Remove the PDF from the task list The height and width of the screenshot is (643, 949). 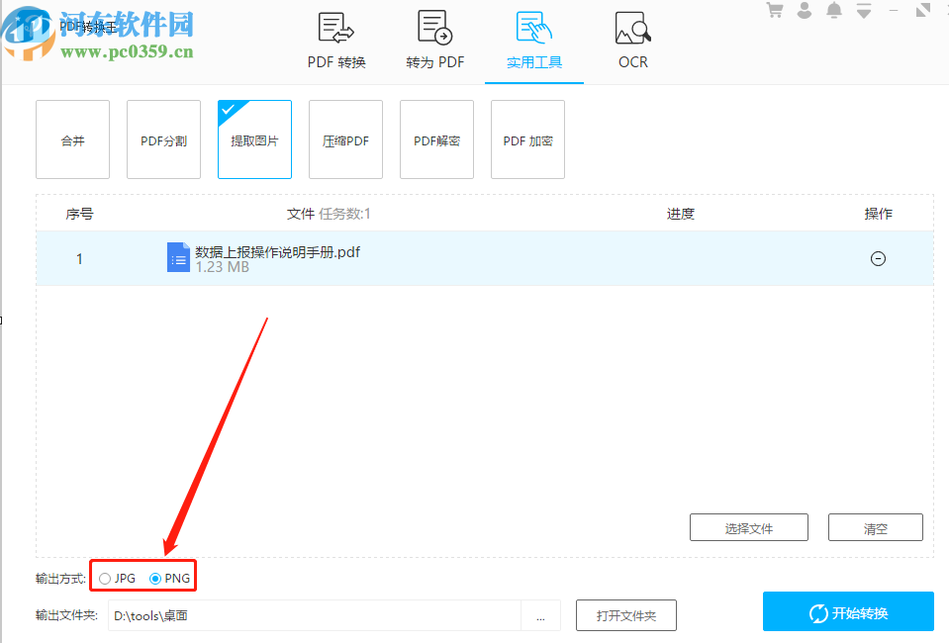[878, 258]
